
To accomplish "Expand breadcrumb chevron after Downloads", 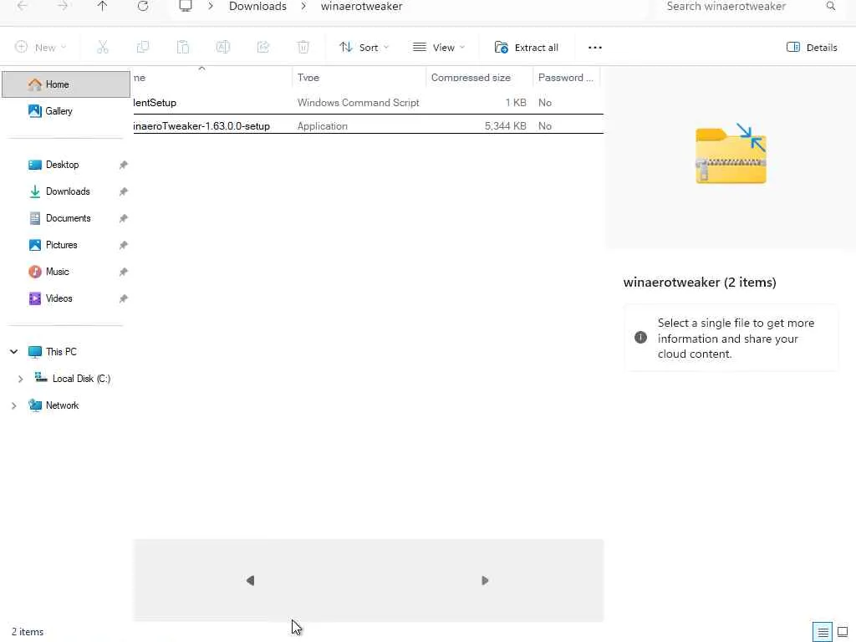I will 303,6.
